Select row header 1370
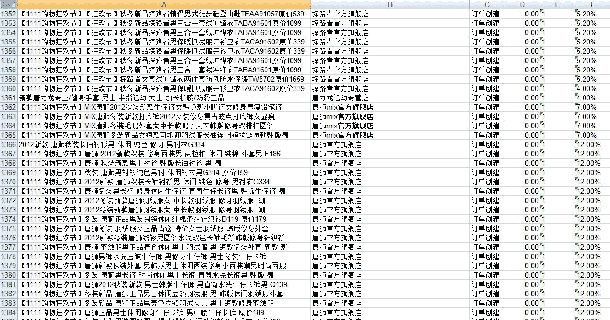 (9, 182)
